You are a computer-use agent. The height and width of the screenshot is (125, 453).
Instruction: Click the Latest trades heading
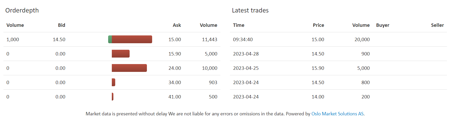click(x=250, y=10)
